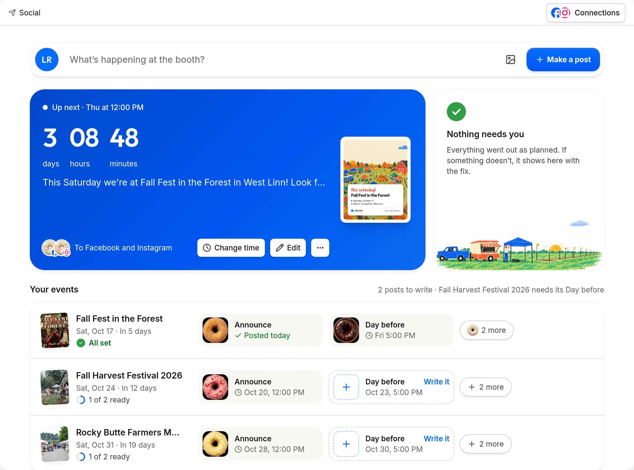Open the three-dot more options menu

(320, 247)
